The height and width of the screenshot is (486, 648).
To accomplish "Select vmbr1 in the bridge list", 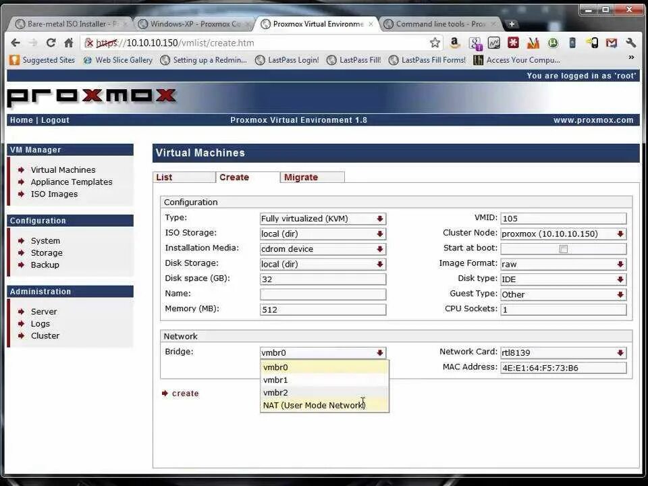I will pyautogui.click(x=325, y=380).
